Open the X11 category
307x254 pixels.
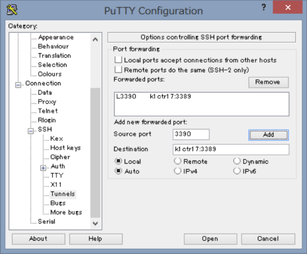[x=56, y=184]
